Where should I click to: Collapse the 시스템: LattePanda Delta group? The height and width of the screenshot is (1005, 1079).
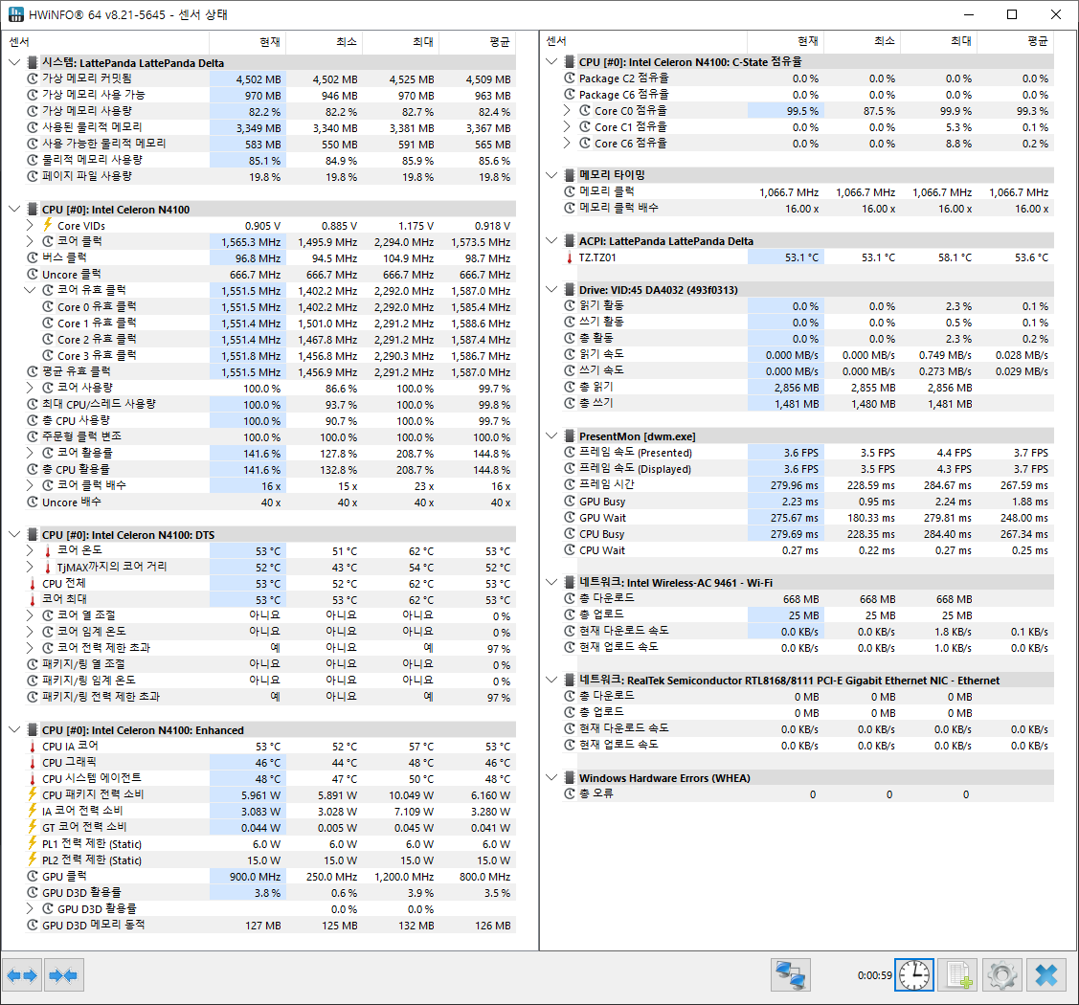(14, 62)
